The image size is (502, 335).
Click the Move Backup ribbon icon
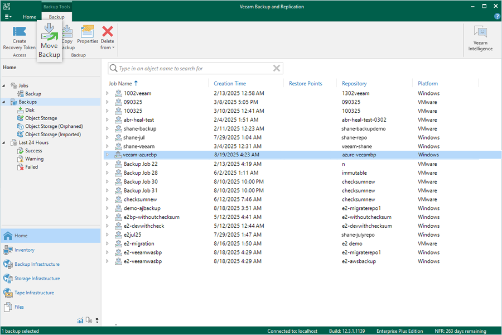[x=49, y=32]
